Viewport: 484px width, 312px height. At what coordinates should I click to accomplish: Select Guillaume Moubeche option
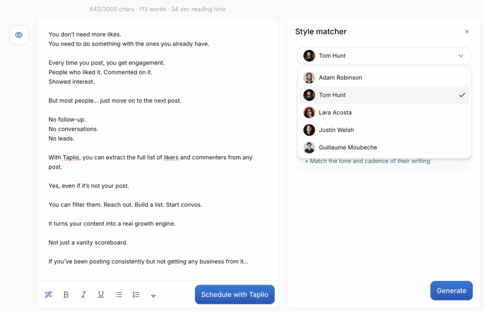[x=384, y=147]
